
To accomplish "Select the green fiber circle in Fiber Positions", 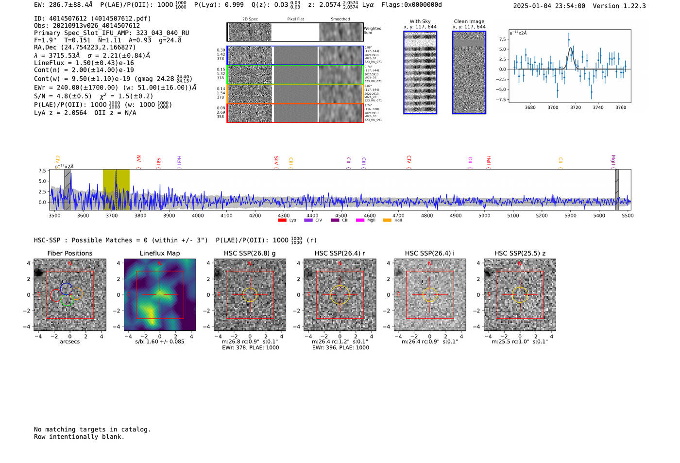I will click(68, 301).
